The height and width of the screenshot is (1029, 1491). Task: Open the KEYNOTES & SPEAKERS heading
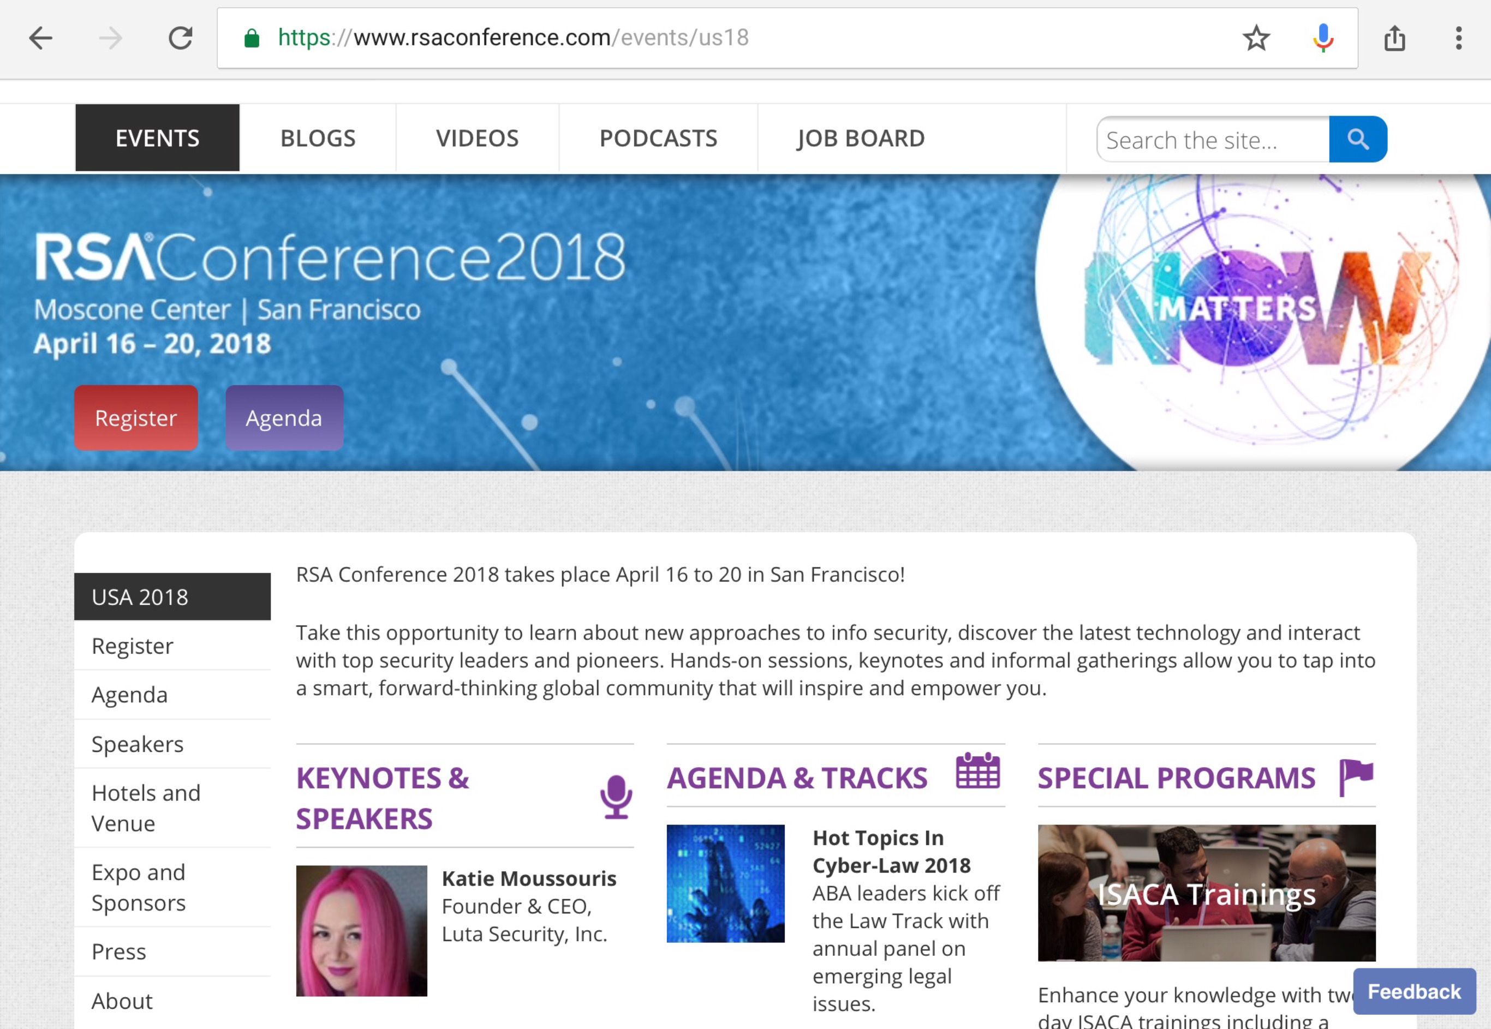tap(383, 798)
